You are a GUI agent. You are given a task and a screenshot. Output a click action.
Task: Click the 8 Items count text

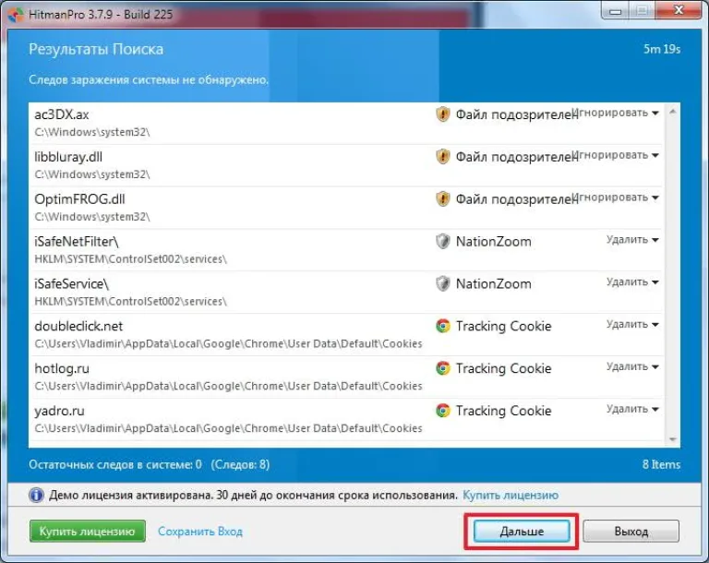(x=661, y=464)
